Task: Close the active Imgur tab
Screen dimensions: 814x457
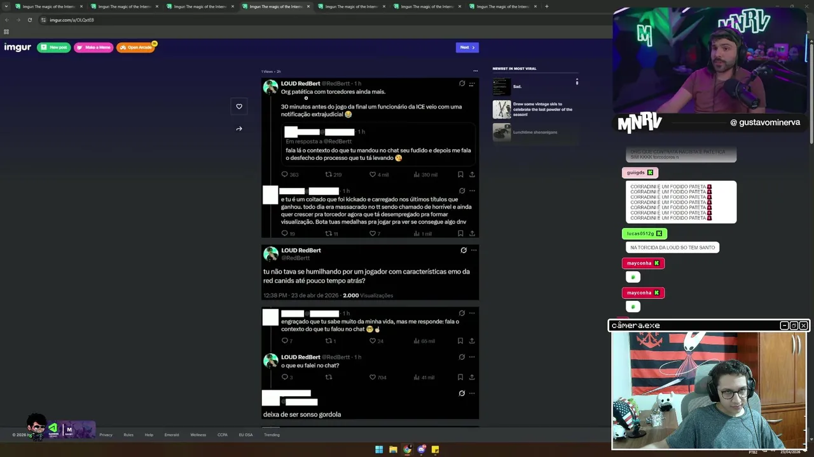Action: 308,6
